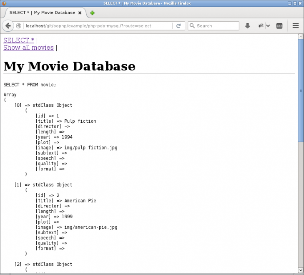This screenshot has height=275, width=304.
Task: Click '[id] => 2' line
Action: click(x=47, y=195)
